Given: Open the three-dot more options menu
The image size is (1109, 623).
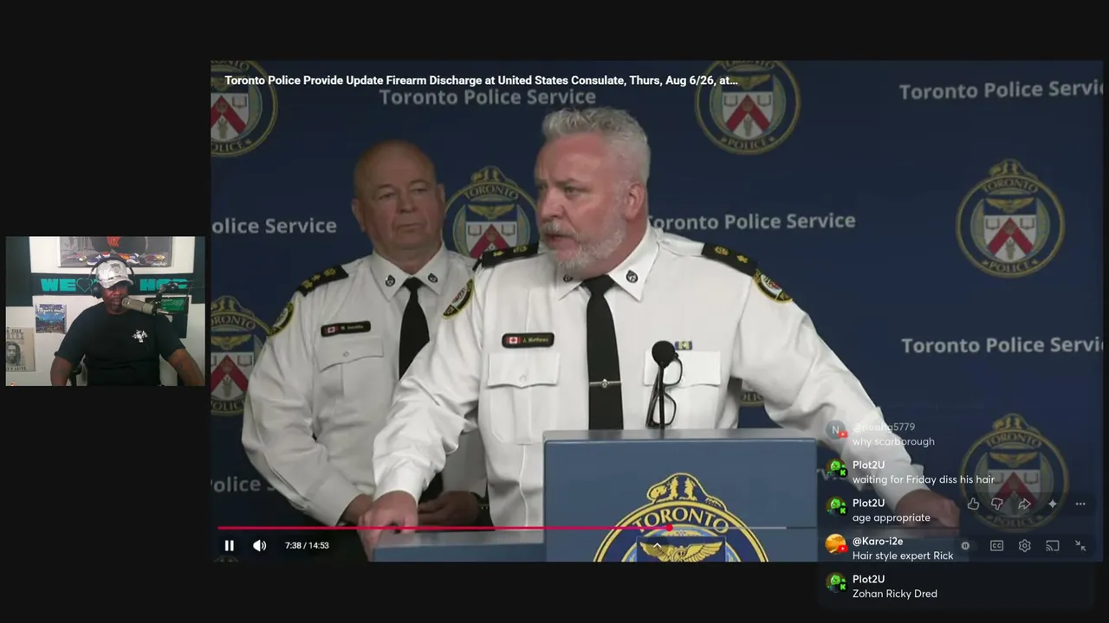Looking at the screenshot, I should [1080, 504].
